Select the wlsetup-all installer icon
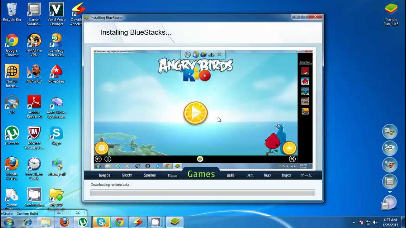The height and width of the screenshot is (228, 406). click(x=56, y=167)
